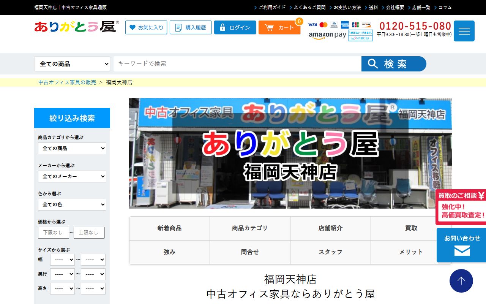
Task: Open the カート shopping cart button
Action: (x=279, y=27)
